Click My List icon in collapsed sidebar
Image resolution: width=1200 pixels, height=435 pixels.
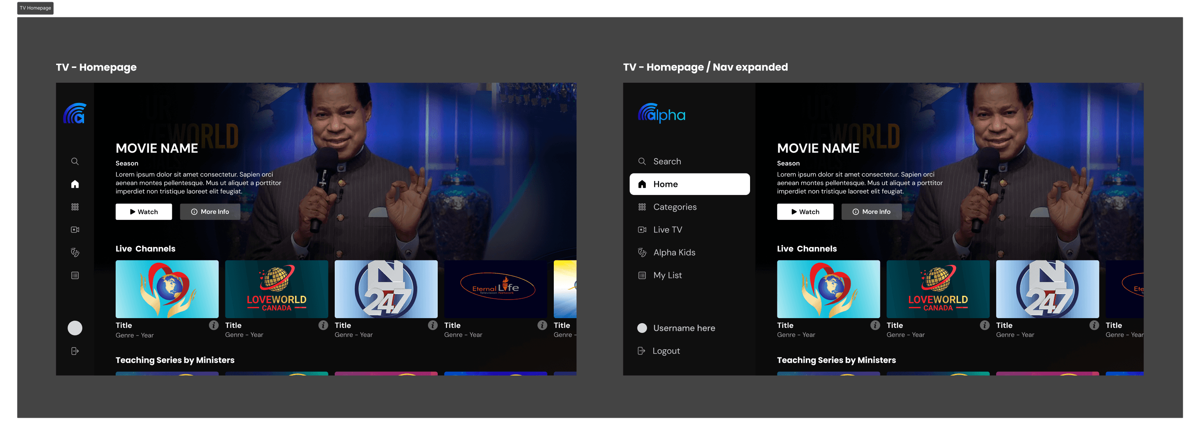[75, 275]
